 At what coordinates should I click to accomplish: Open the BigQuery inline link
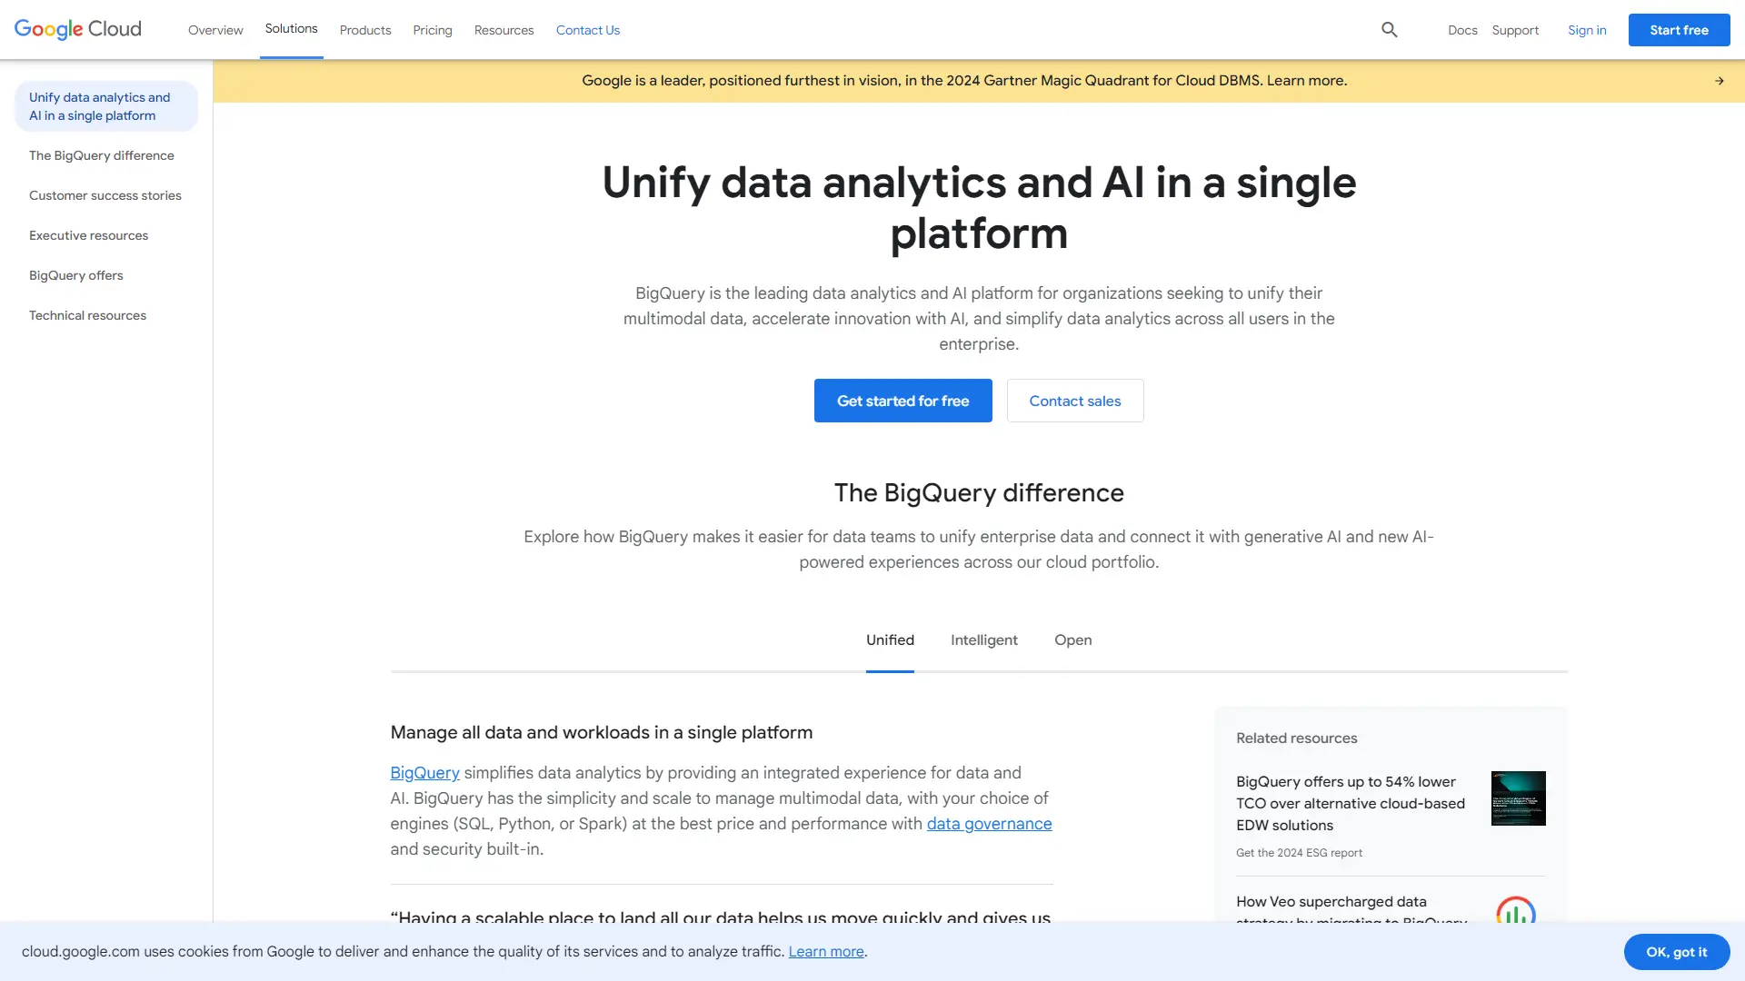tap(424, 773)
